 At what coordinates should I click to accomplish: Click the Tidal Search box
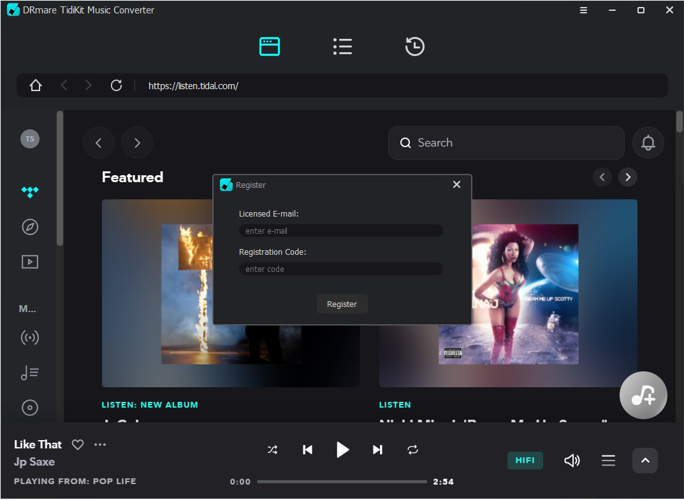coord(506,143)
